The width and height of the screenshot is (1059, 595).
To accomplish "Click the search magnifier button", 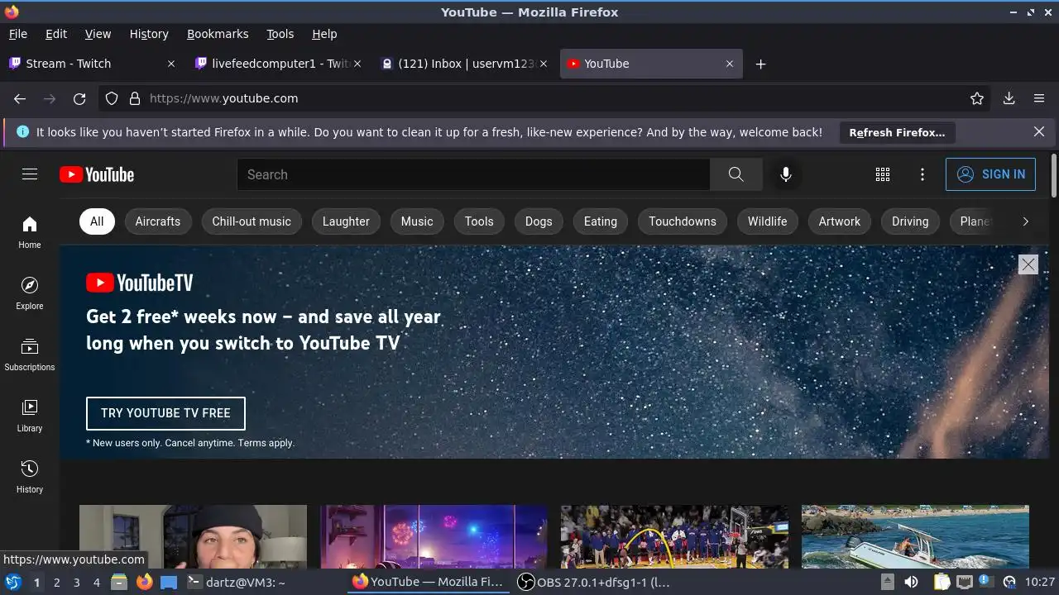I will point(736,174).
